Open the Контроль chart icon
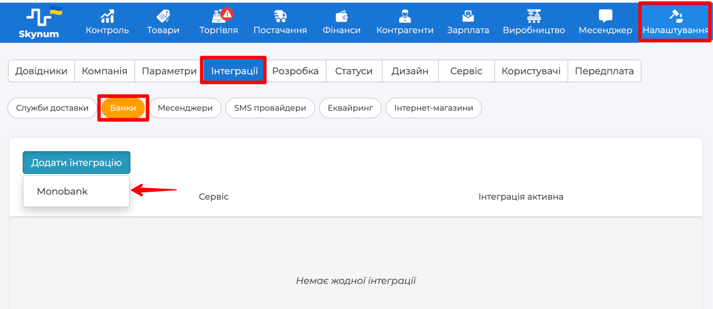Screen dimensions: 713x309 coord(107,16)
